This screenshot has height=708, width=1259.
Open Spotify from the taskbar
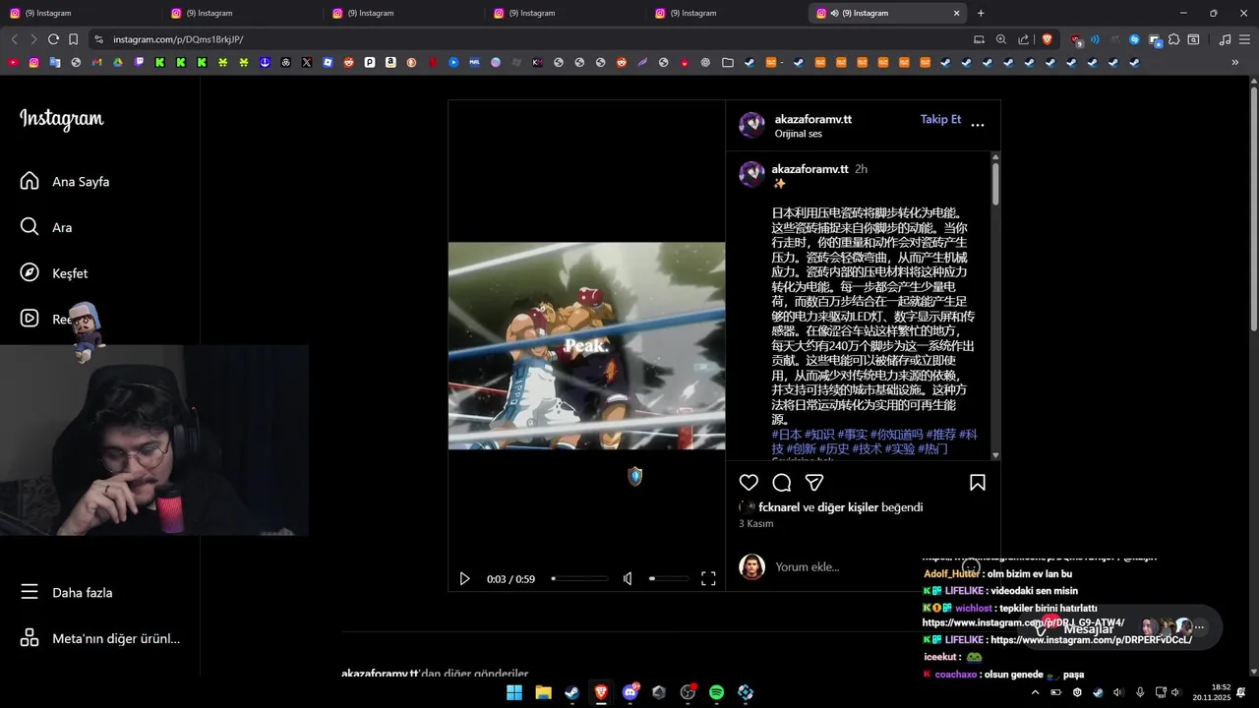[x=717, y=692]
